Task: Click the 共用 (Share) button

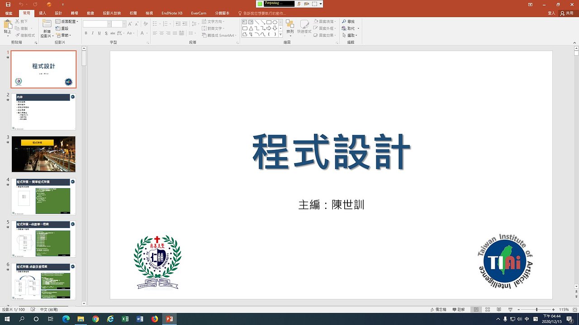Action: click(x=567, y=13)
